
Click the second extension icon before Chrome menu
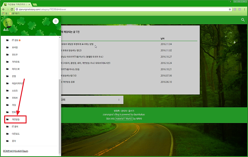click(240, 9)
